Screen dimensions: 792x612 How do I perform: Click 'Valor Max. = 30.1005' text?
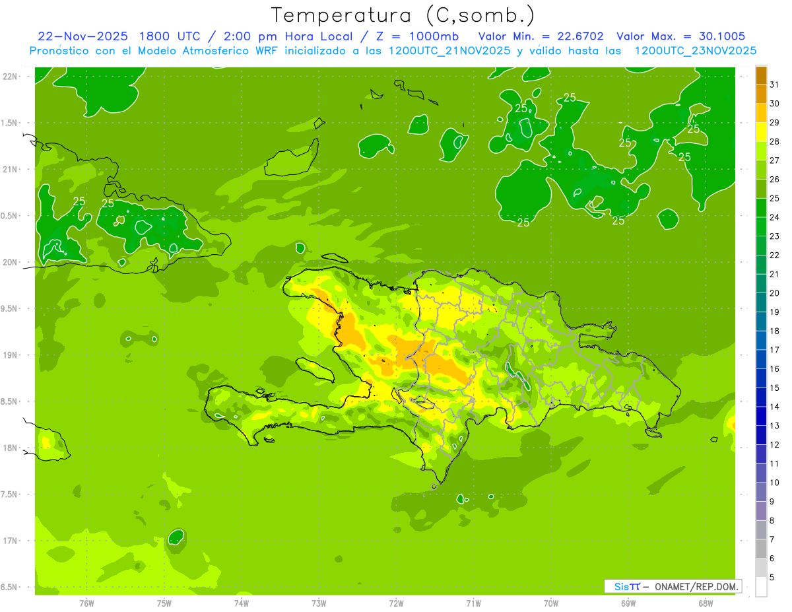pyautogui.click(x=680, y=36)
